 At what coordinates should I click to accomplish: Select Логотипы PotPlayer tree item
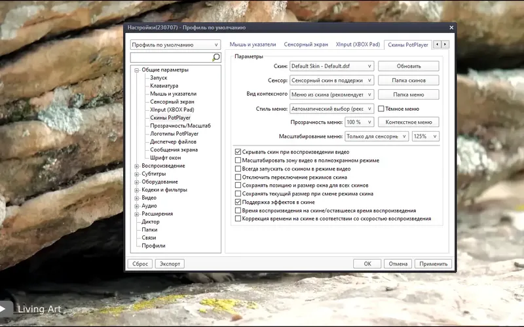click(x=174, y=134)
